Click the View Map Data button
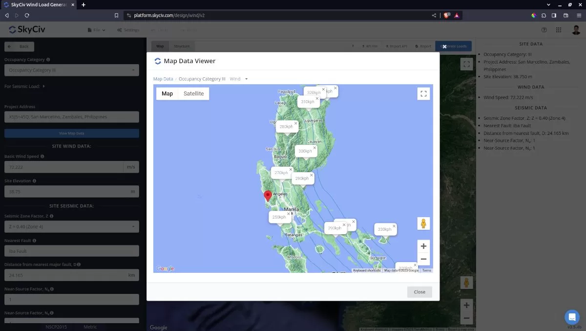 (71, 133)
